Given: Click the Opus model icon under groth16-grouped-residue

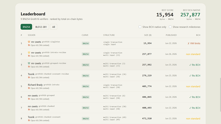Looking at the screenshot, I should click(x=29, y=67).
